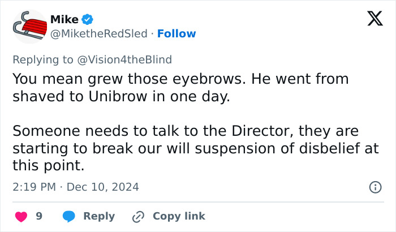Click the Reply text label
This screenshot has height=232, width=396.
(x=99, y=216)
